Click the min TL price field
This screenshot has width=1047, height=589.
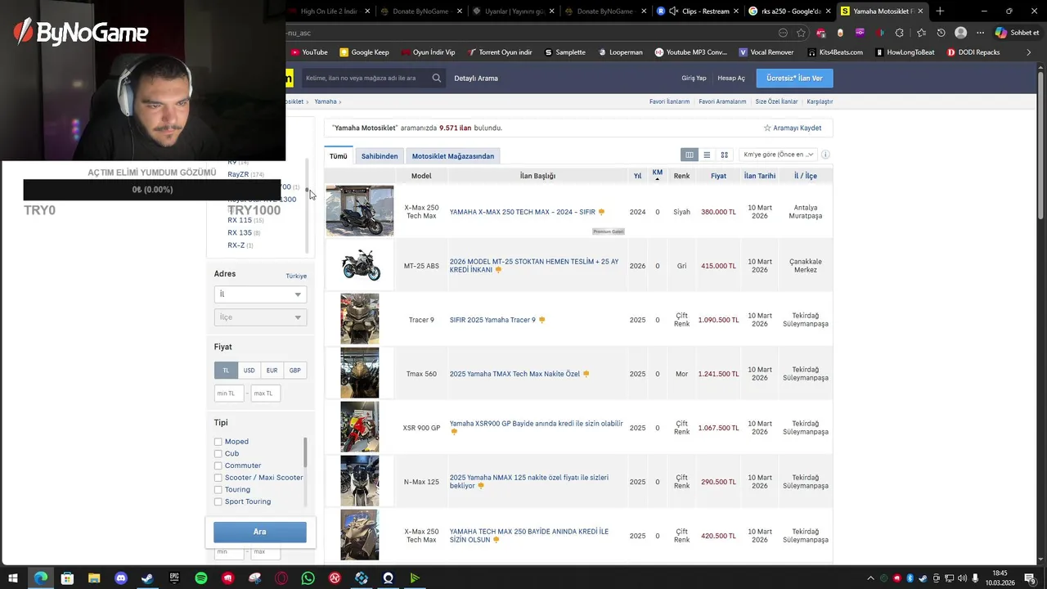[230, 393]
